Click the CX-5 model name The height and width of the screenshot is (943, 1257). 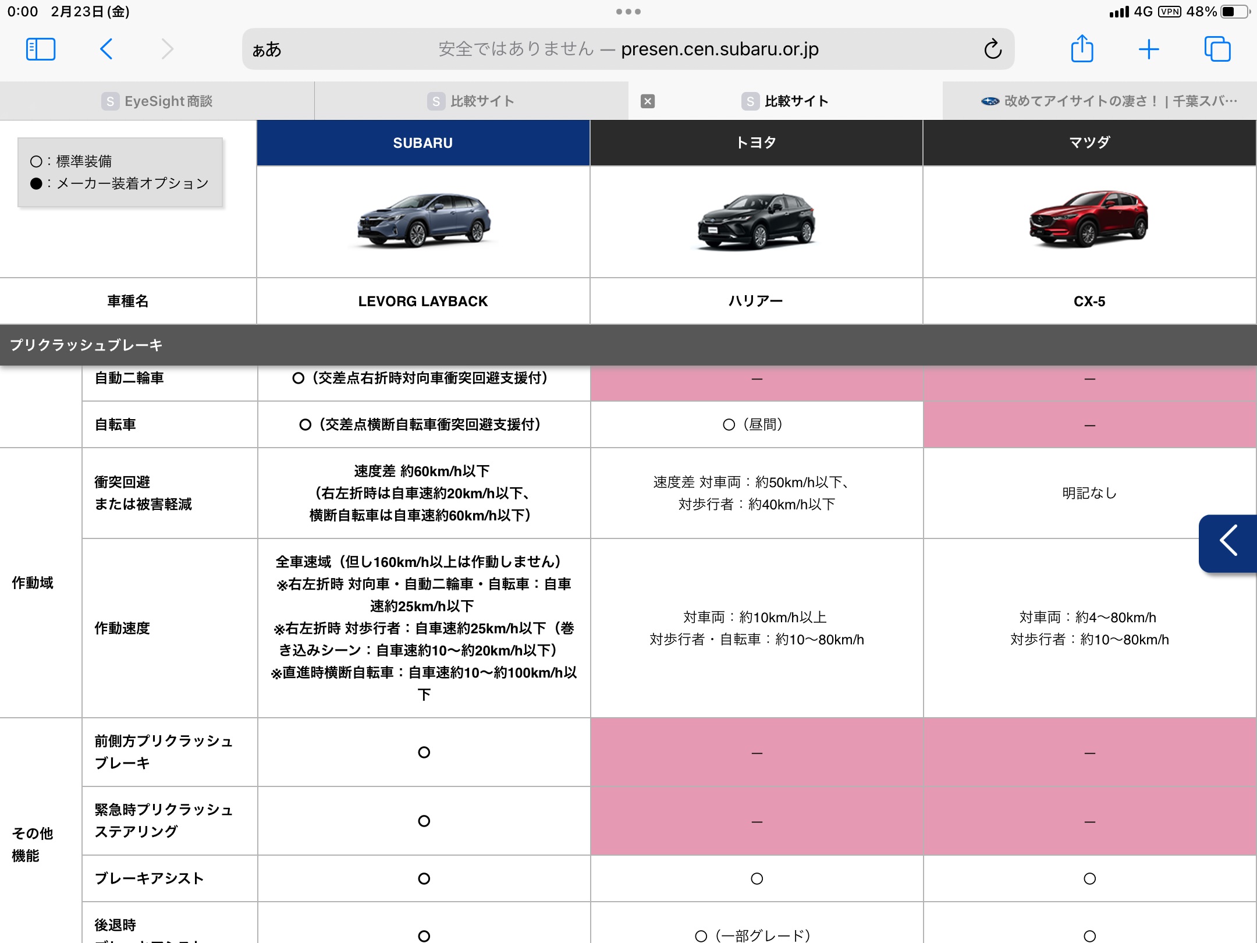1089,302
